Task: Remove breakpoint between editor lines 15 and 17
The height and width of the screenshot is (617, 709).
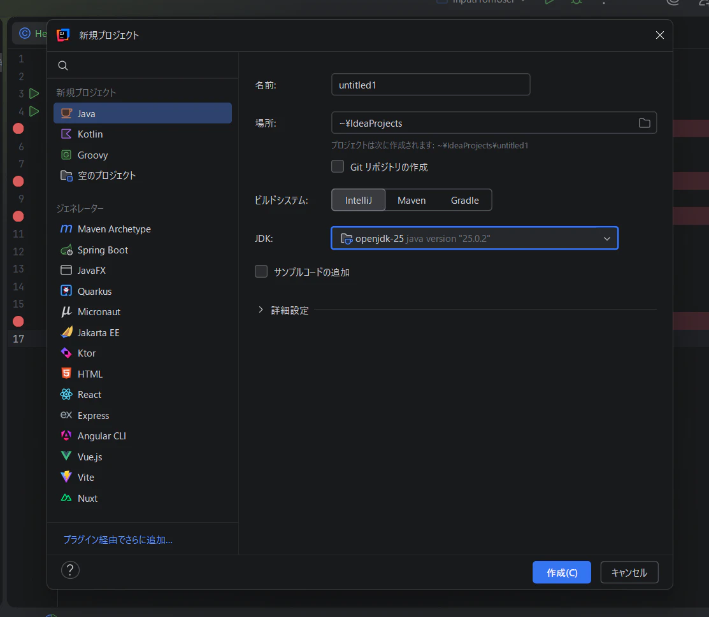Action: 18,322
